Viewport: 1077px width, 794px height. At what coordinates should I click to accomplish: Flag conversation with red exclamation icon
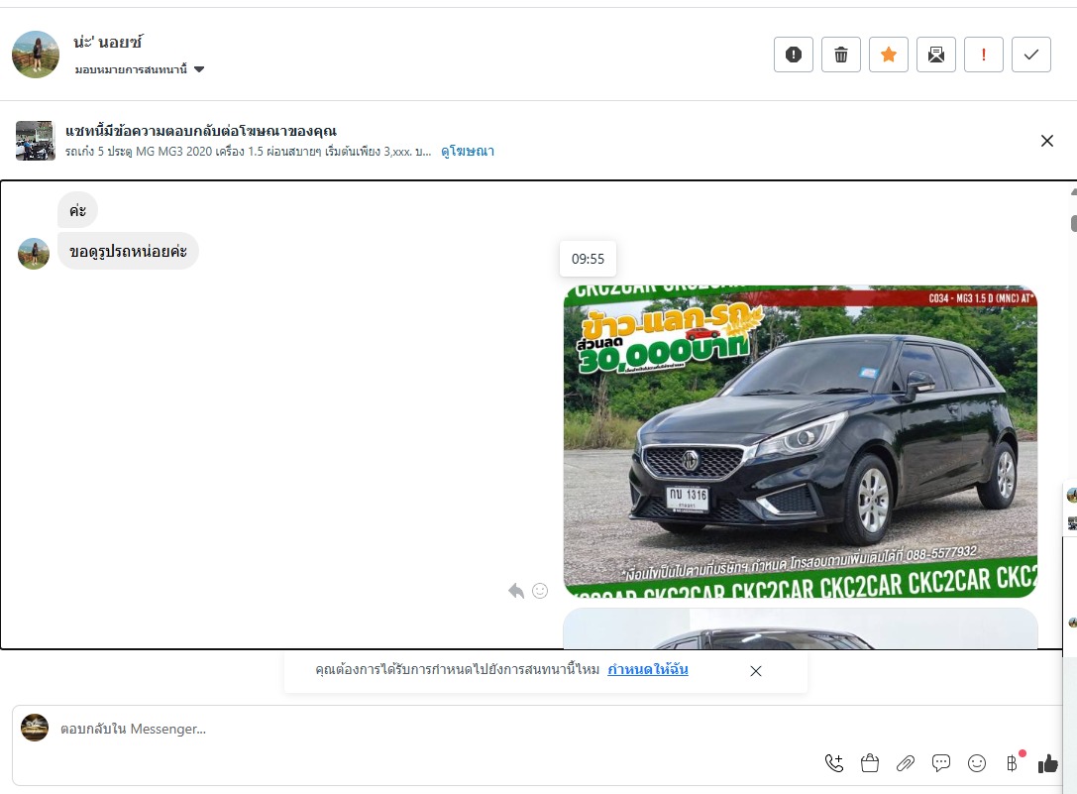tap(984, 55)
